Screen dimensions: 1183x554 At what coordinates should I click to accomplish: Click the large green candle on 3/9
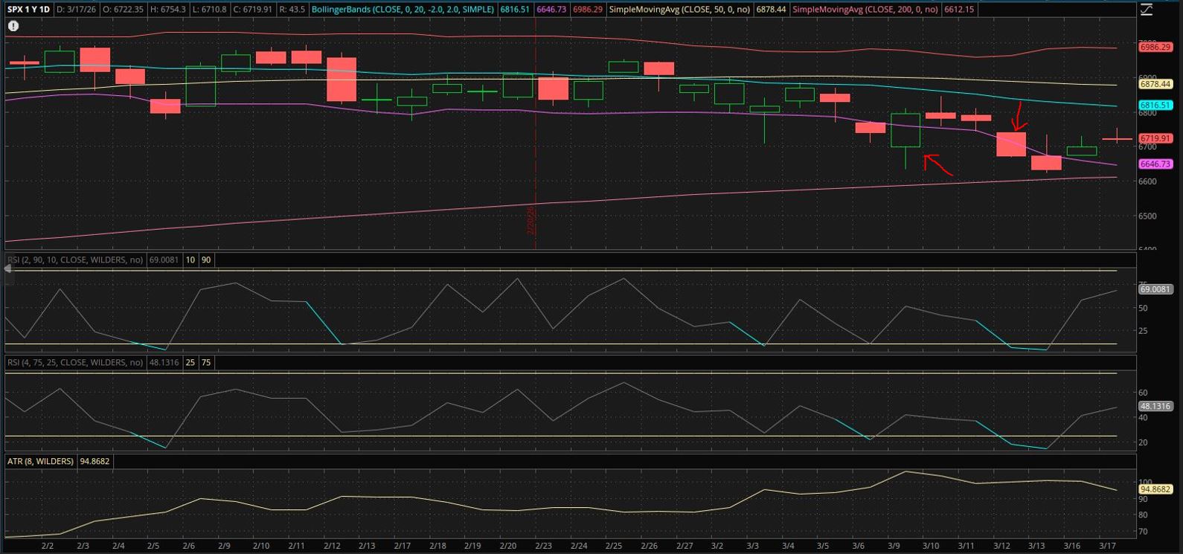[x=905, y=130]
